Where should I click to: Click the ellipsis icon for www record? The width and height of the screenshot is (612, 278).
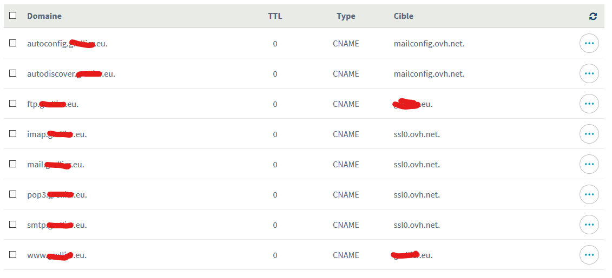pyautogui.click(x=589, y=255)
